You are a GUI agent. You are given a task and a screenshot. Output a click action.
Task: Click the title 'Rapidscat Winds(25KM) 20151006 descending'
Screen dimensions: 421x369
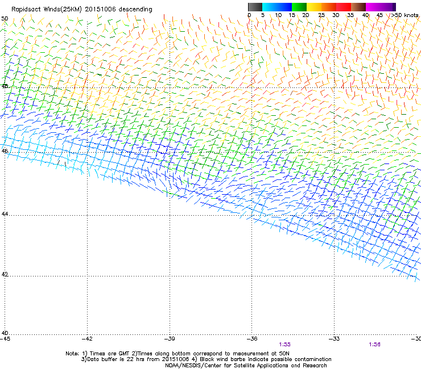[x=81, y=10]
